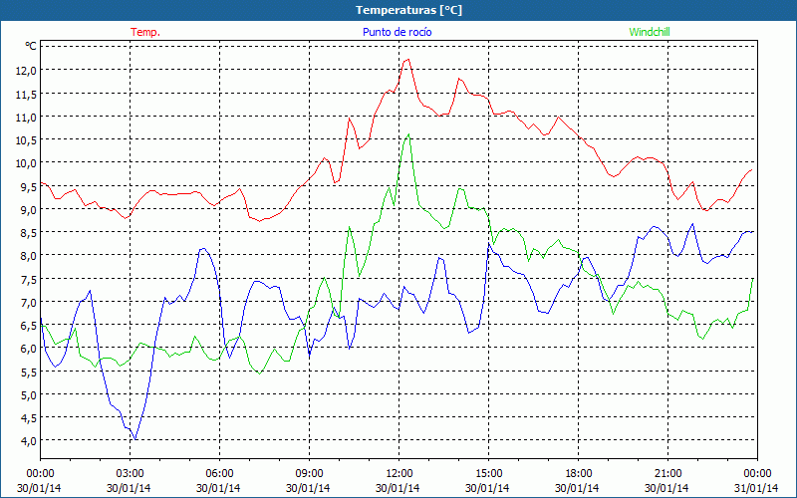Click the 6,5 y-axis value
This screenshot has width=797, height=498.
click(x=29, y=326)
